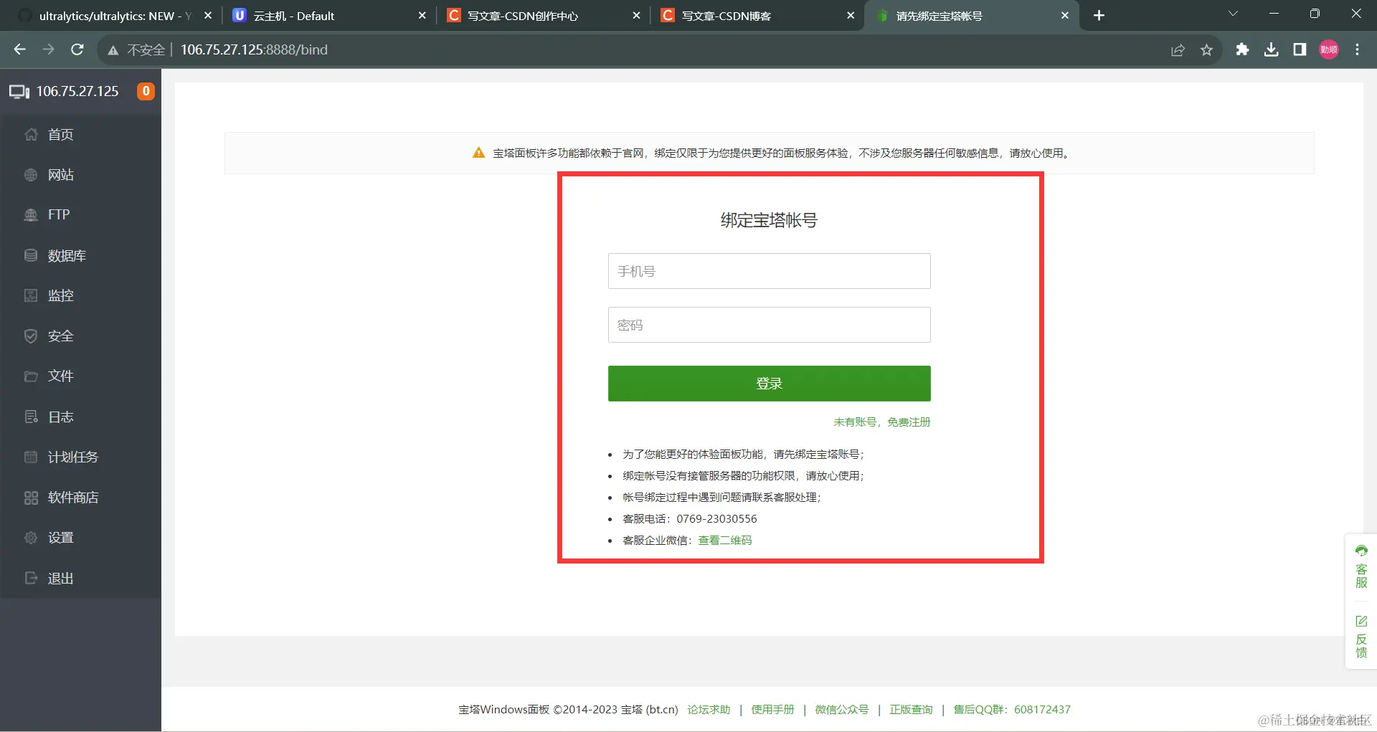Open the 数据库 panel
This screenshot has width=1377, height=732.
pyautogui.click(x=66, y=255)
